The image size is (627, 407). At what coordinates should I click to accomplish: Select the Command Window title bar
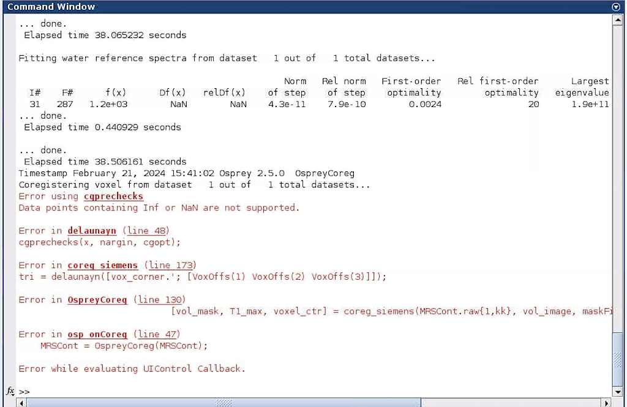pyautogui.click(x=50, y=7)
